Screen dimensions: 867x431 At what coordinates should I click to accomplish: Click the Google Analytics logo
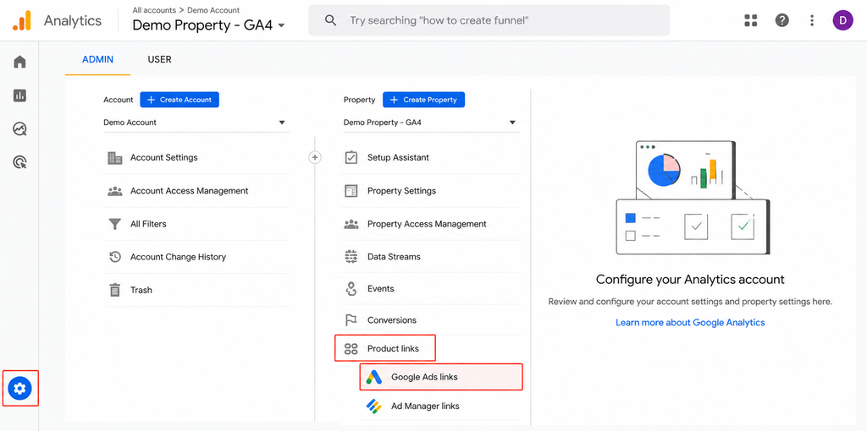pyautogui.click(x=22, y=21)
